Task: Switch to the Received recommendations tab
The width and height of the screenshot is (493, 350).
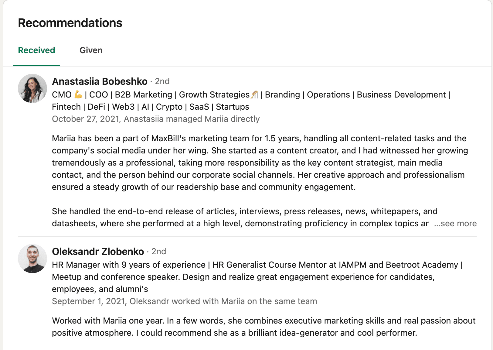Action: coord(36,50)
